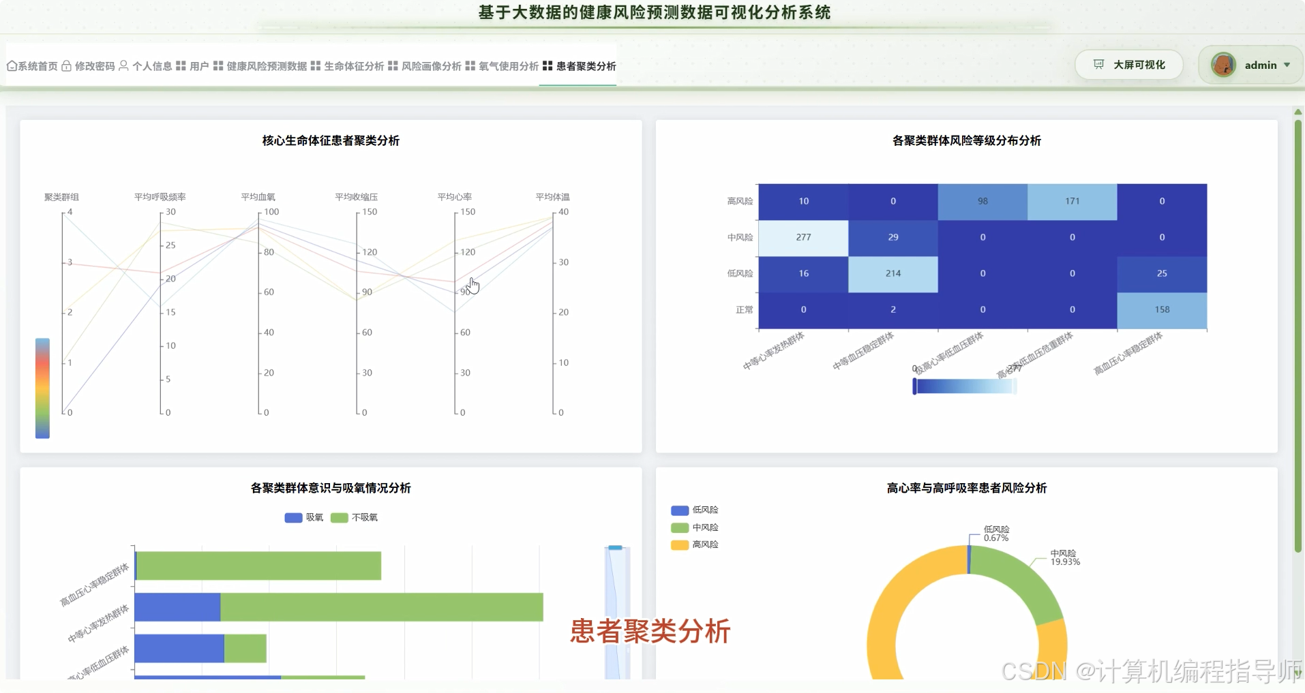Screen dimensions: 1305x693
Task: Click the admin user avatar
Action: pos(1224,65)
